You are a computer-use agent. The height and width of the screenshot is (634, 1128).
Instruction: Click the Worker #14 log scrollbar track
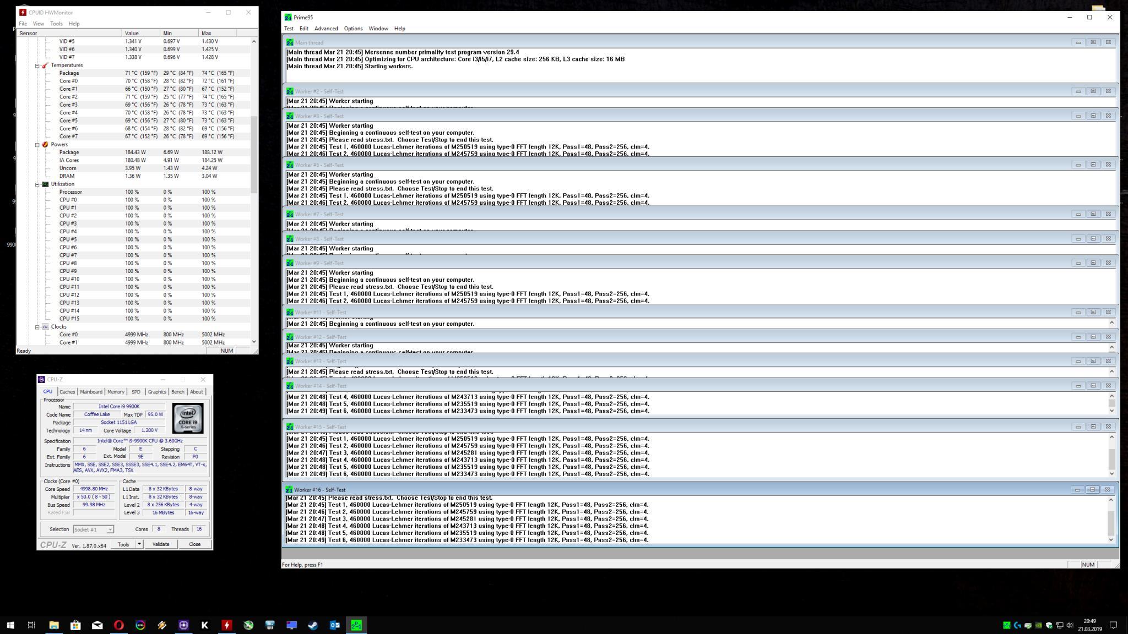[x=1111, y=403]
